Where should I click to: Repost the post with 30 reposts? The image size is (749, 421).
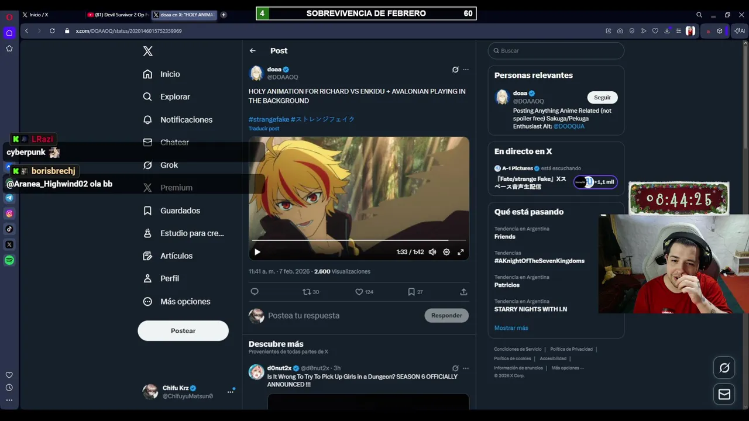311,292
